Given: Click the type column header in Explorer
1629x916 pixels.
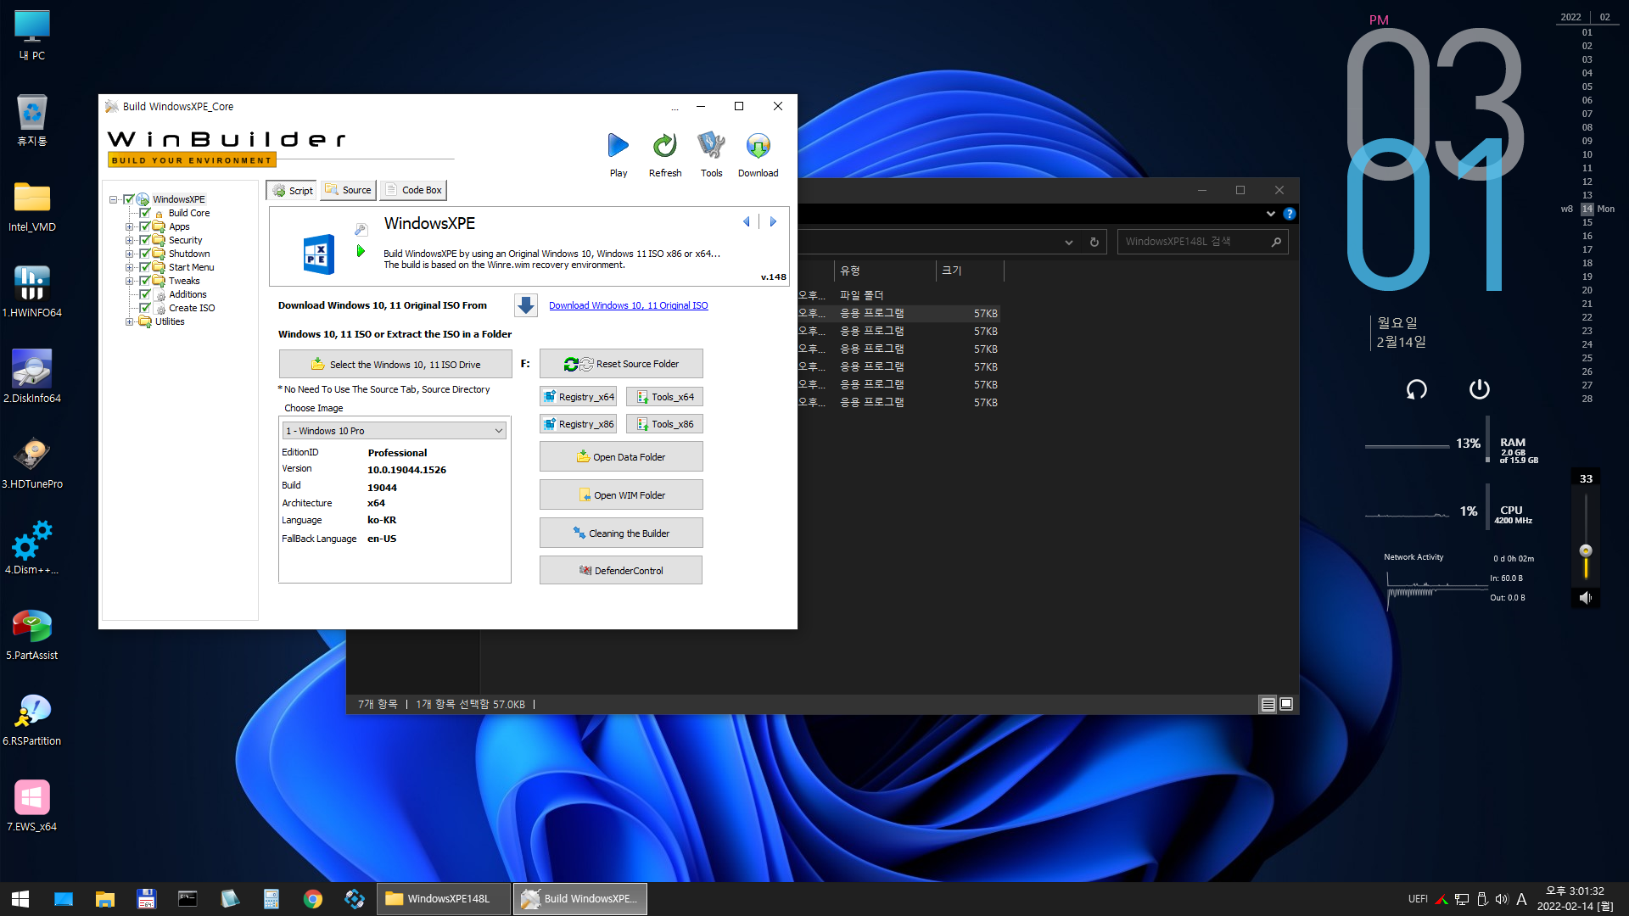Looking at the screenshot, I should (885, 271).
